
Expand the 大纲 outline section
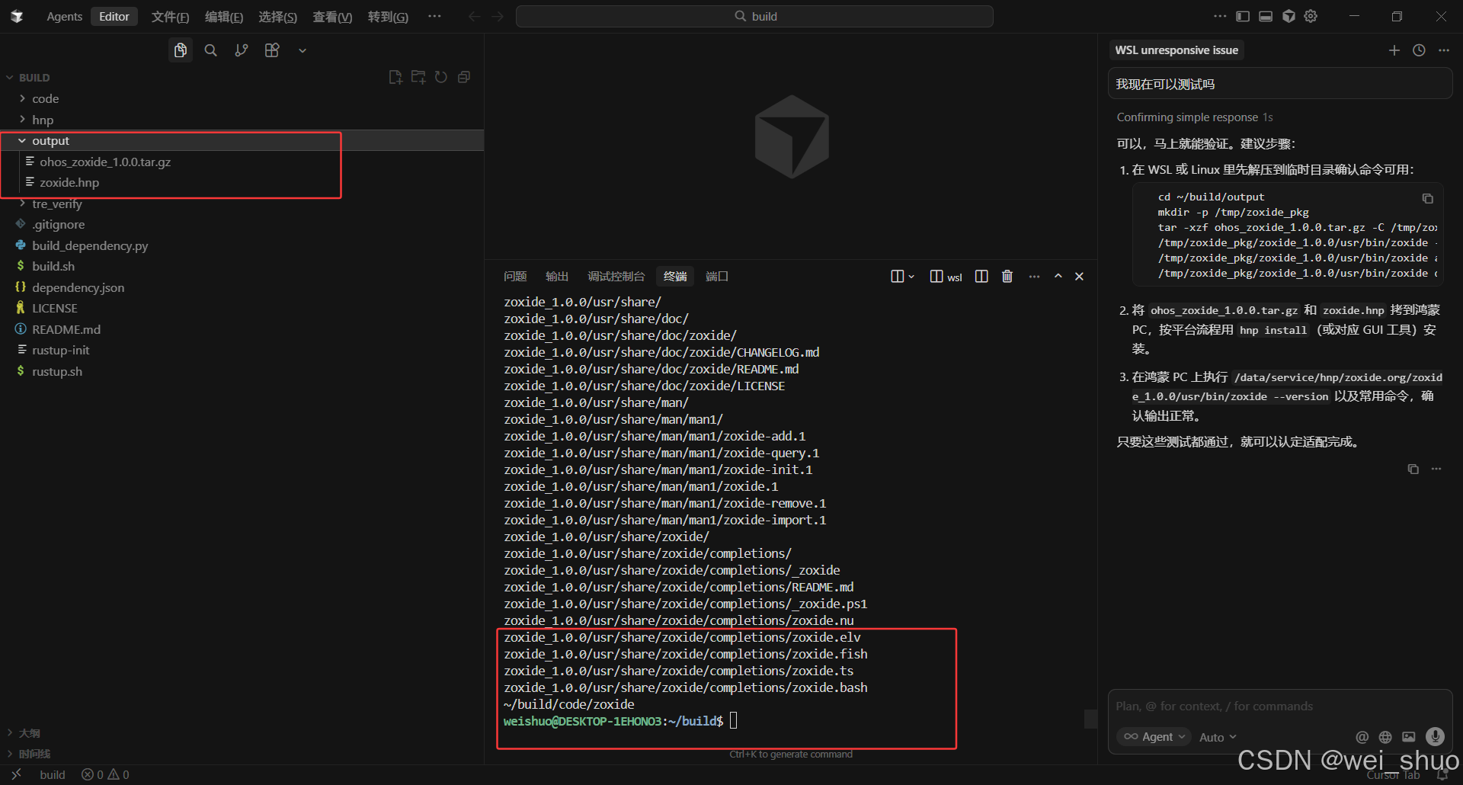click(29, 733)
